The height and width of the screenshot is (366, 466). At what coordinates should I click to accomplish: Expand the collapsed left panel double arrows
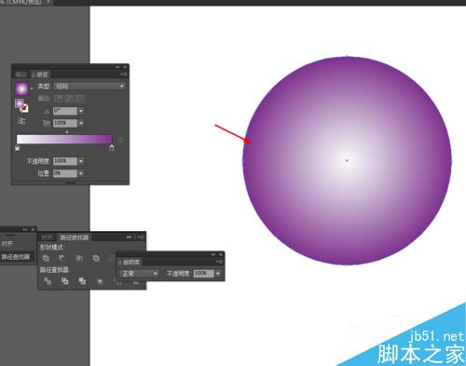pyautogui.click(x=25, y=229)
